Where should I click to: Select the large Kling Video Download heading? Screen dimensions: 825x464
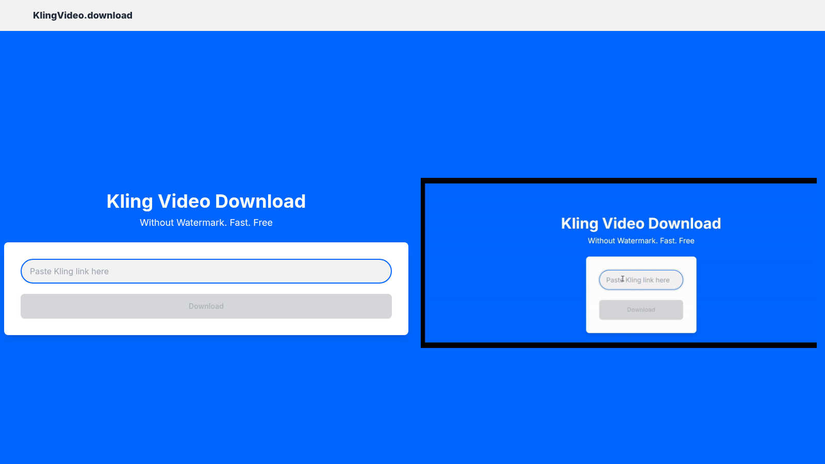click(206, 201)
